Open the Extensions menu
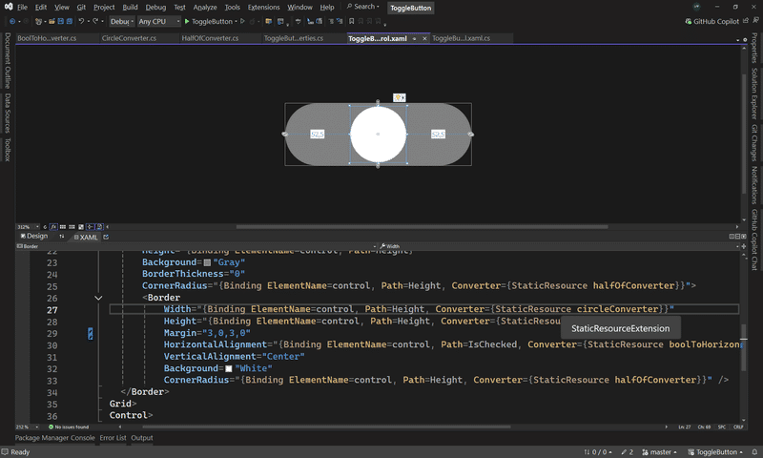This screenshot has width=763, height=458. pyautogui.click(x=263, y=8)
